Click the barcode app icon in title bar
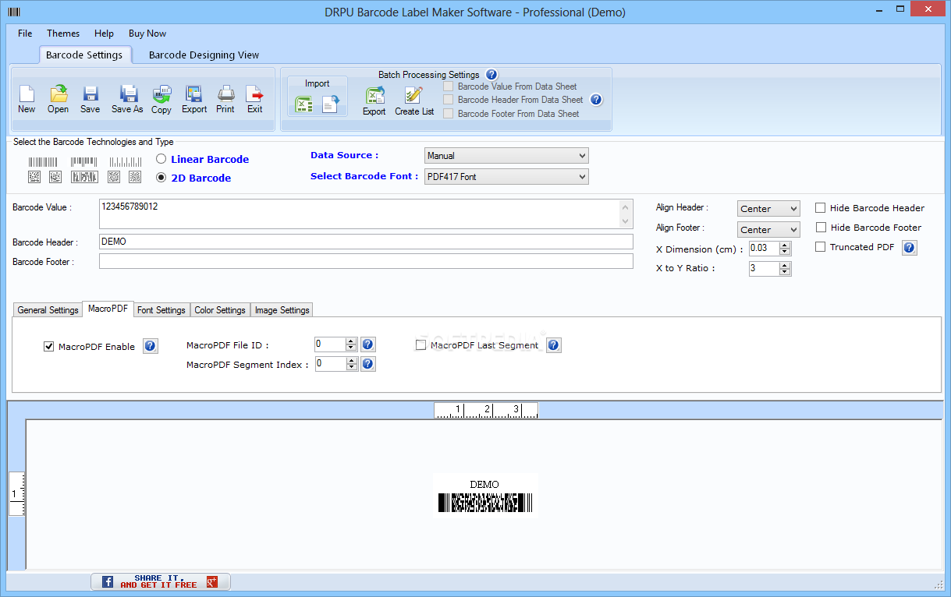This screenshot has width=951, height=597. [14, 12]
